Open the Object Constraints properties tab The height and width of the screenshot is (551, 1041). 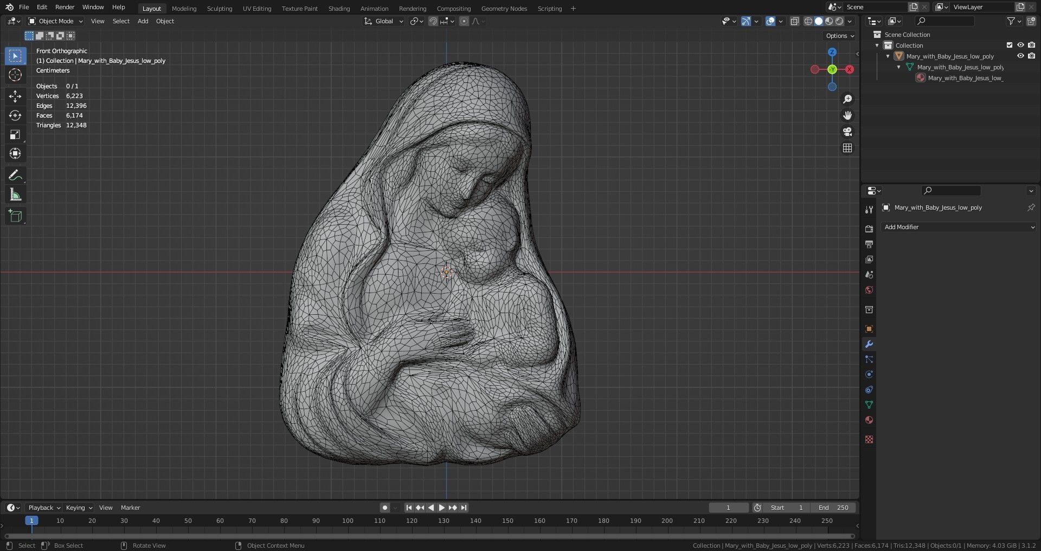pos(869,390)
